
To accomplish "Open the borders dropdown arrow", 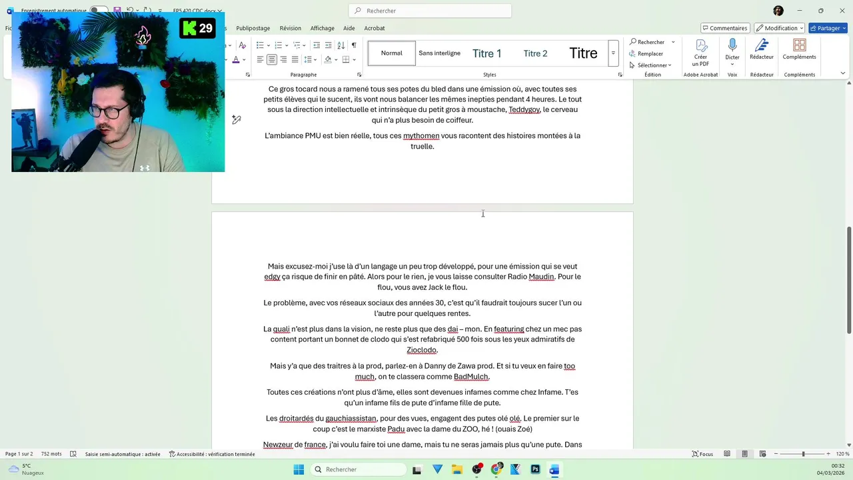I will [x=354, y=59].
